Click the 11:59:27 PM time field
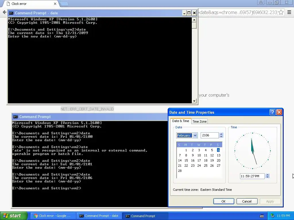Viewport: 294px width, 220px height. [252, 176]
